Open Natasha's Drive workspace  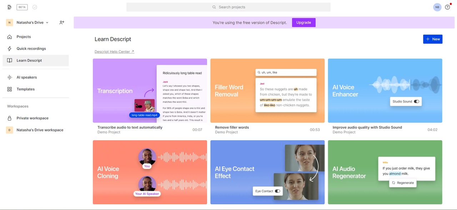(x=36, y=130)
